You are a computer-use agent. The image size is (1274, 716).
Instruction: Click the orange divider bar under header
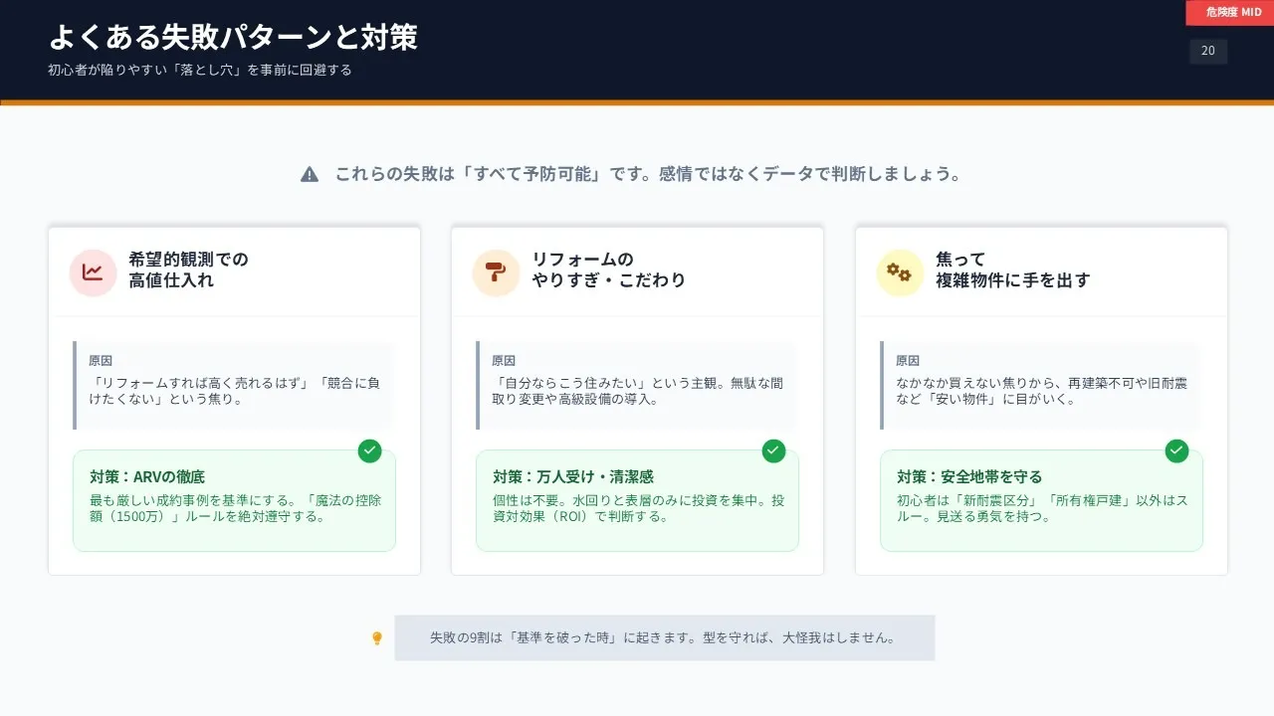click(x=637, y=102)
